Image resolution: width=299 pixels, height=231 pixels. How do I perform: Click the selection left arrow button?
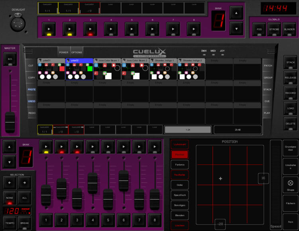click(10, 183)
